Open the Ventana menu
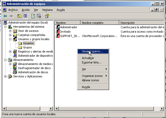This screenshot has width=166, height=118. [47, 10]
